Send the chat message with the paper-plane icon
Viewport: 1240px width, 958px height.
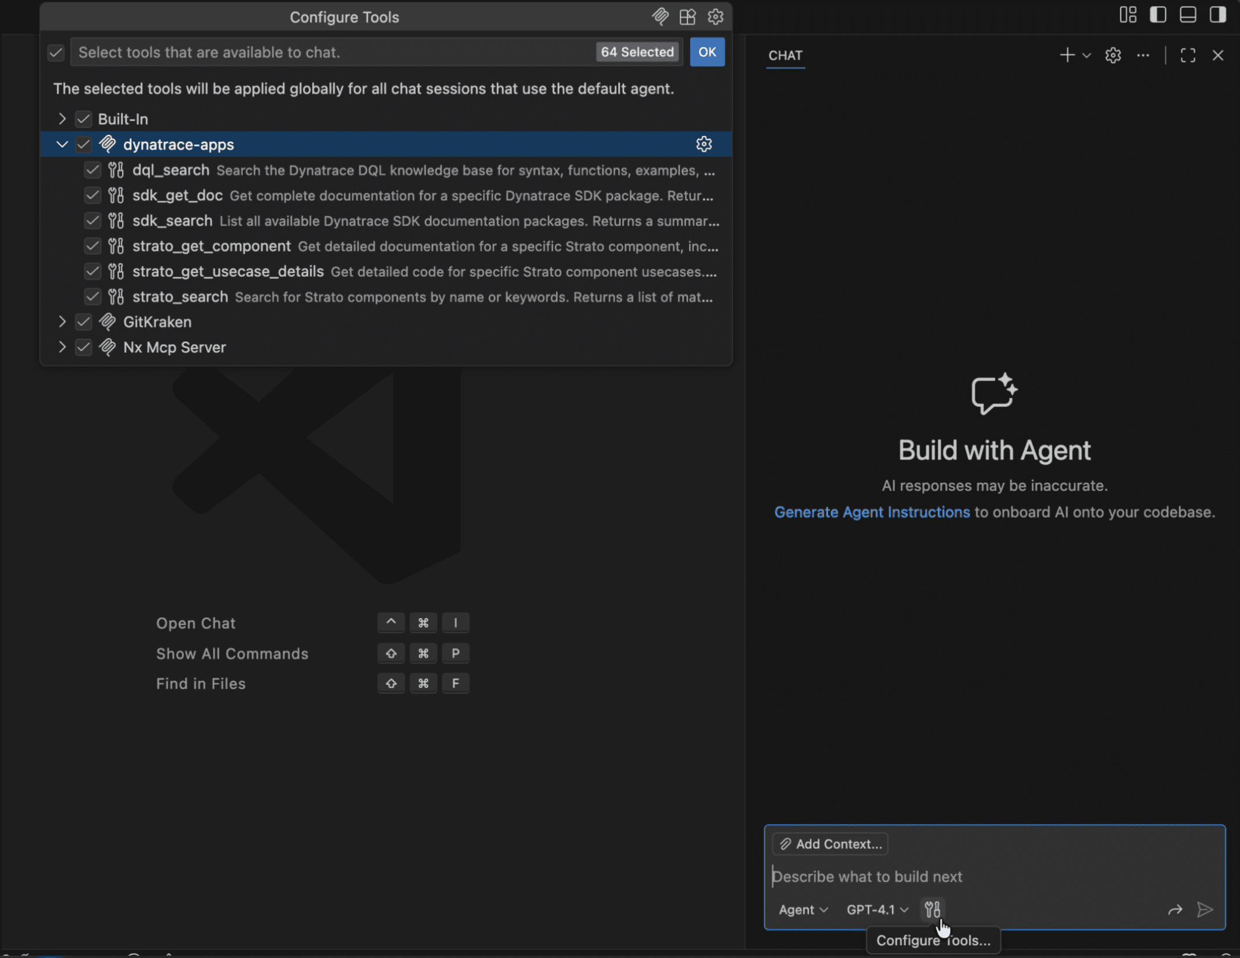pyautogui.click(x=1203, y=910)
